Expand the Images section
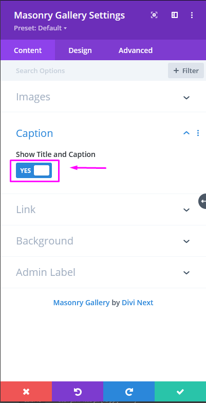The height and width of the screenshot is (403, 206). (103, 97)
